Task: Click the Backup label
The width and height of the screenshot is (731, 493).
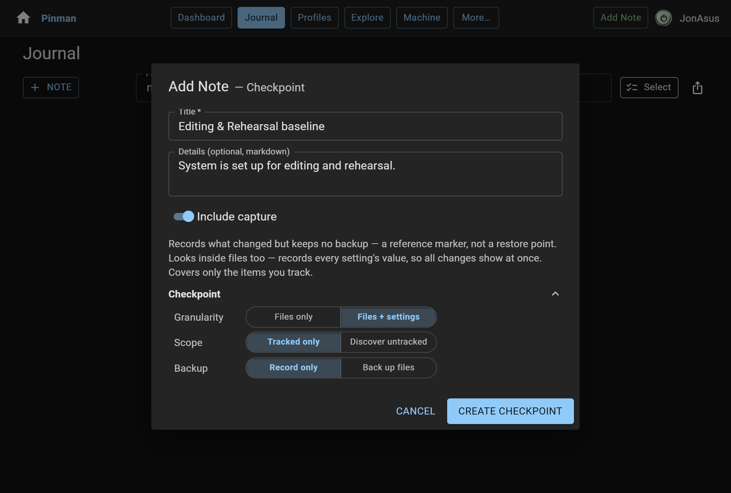Action: [191, 368]
